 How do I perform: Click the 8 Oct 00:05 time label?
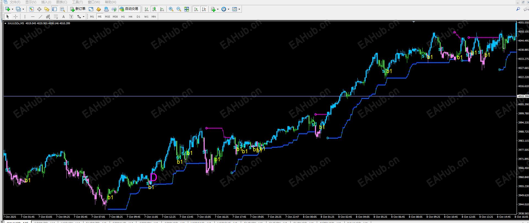click(x=310, y=217)
